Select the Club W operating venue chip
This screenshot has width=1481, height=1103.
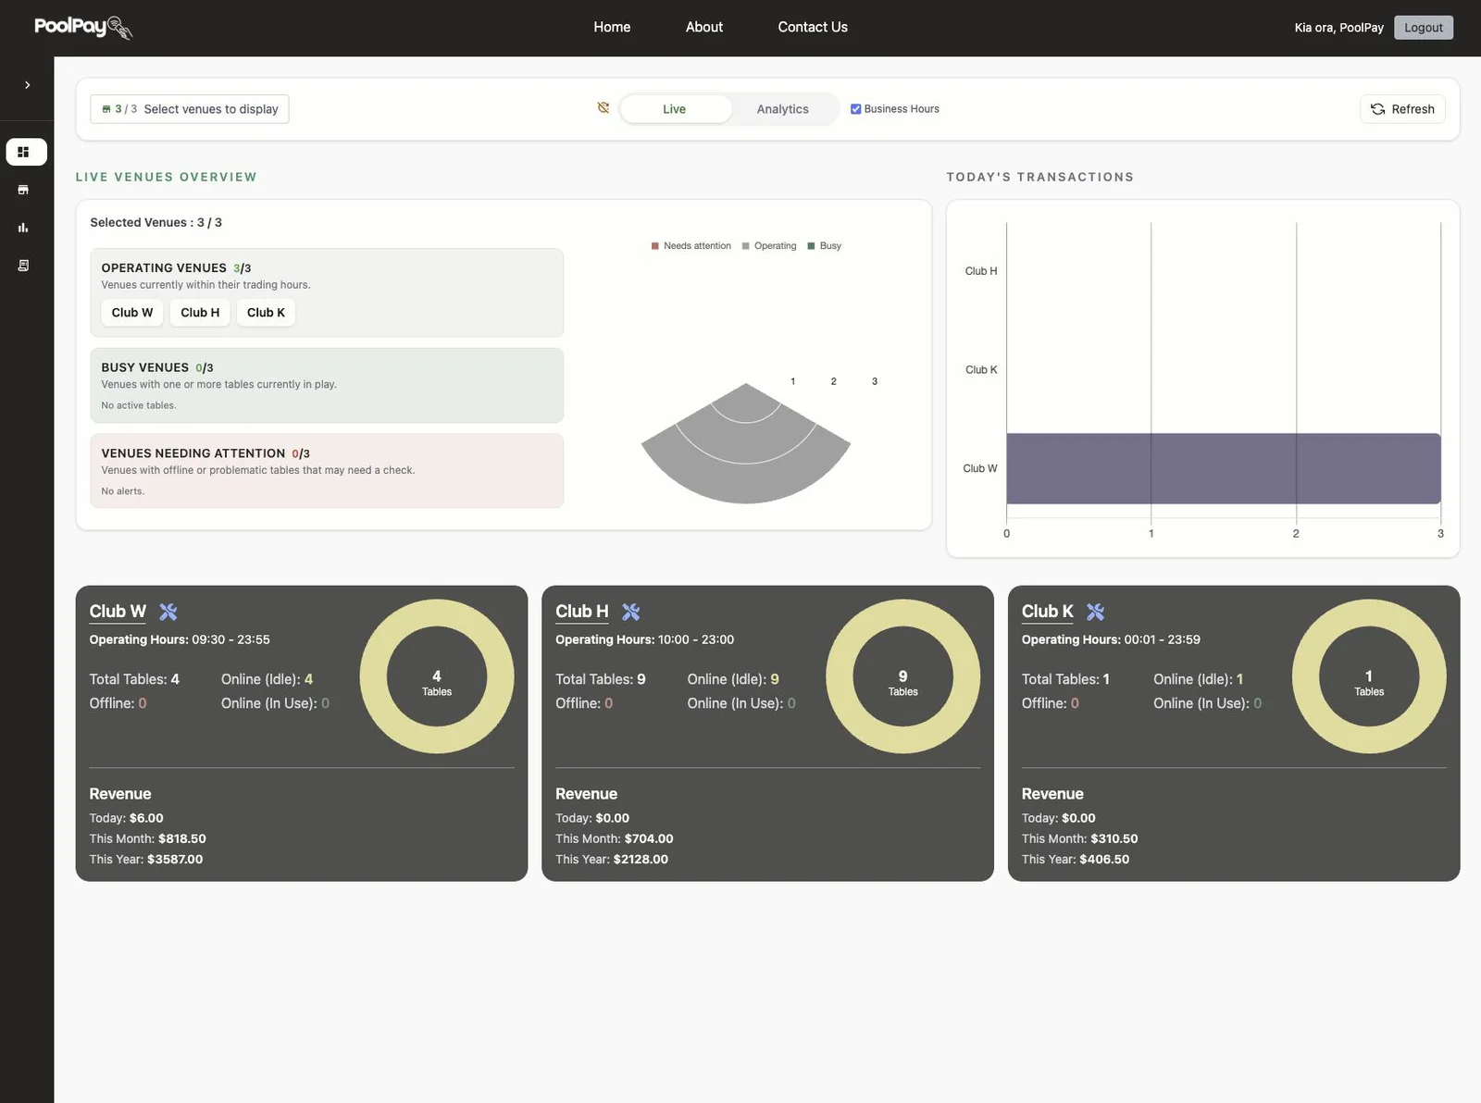[x=132, y=313]
